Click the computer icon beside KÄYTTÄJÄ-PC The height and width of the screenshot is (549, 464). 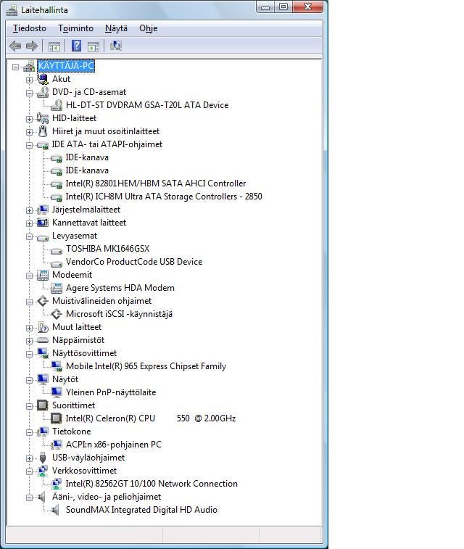point(30,66)
